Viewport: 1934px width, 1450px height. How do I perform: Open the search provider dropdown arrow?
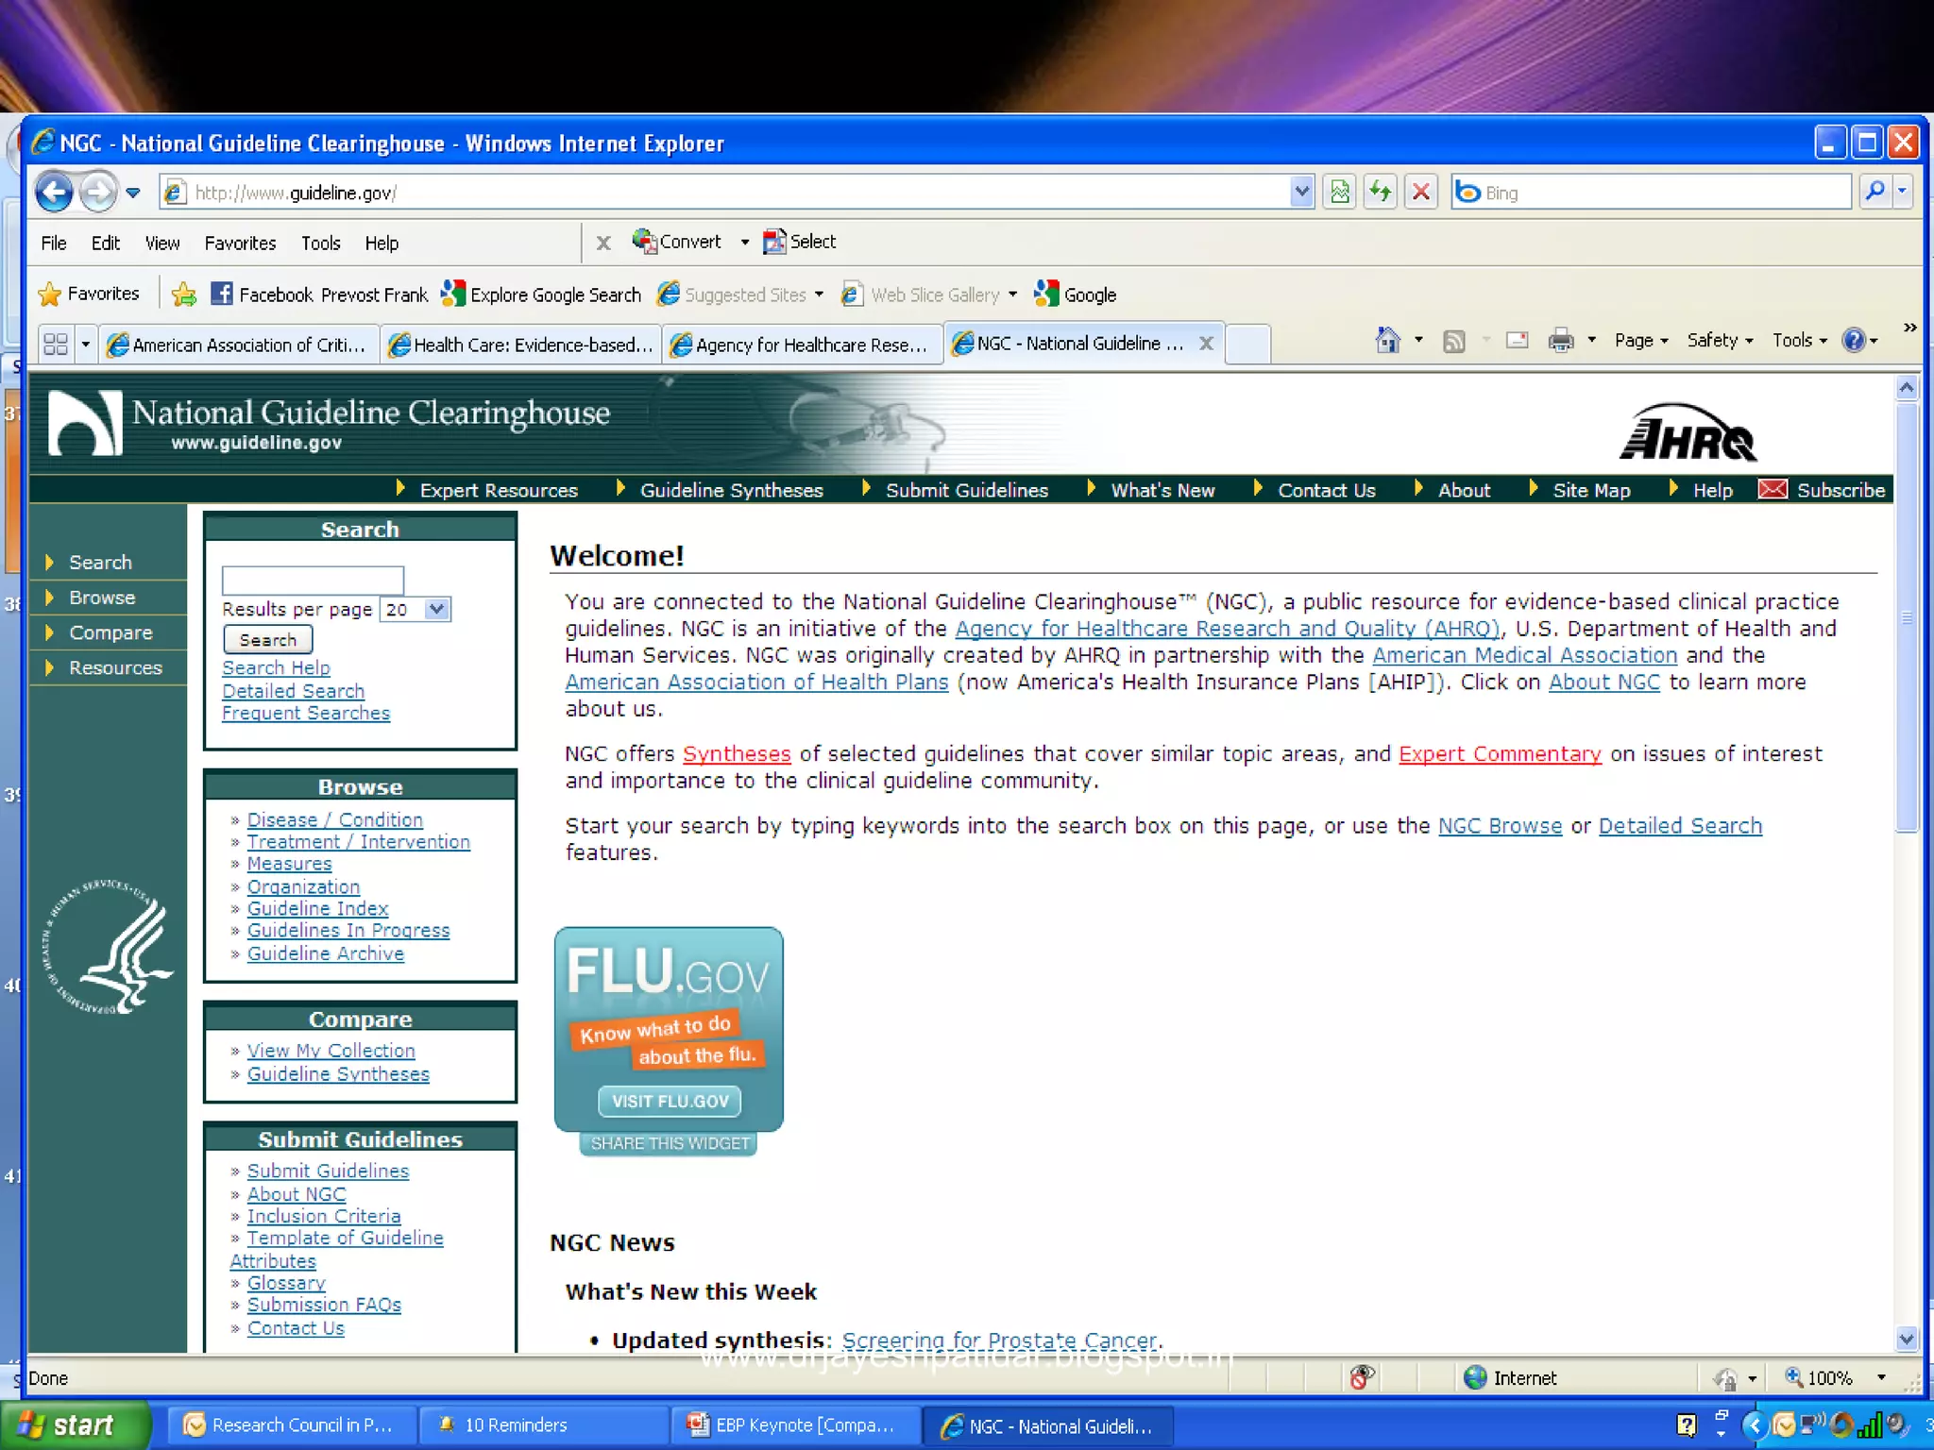(1902, 192)
